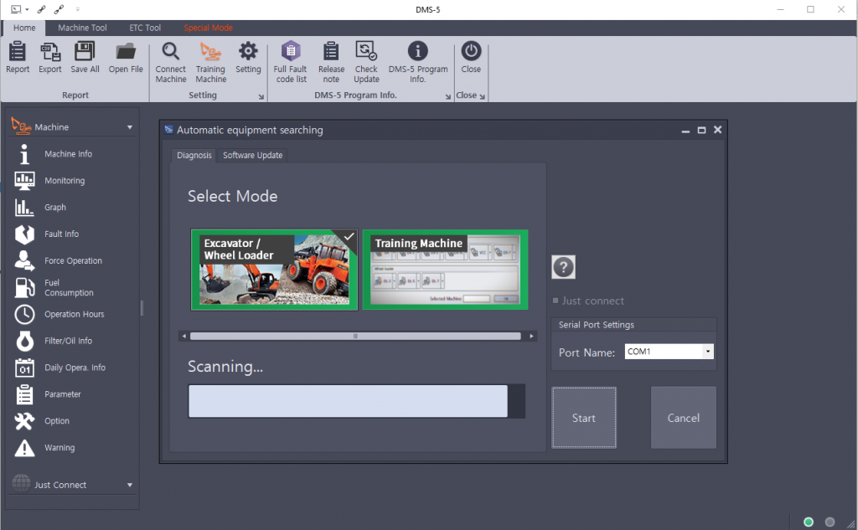Screen dimensions: 858x530
Task: Choose the Training Machine mode tile
Action: pos(445,270)
